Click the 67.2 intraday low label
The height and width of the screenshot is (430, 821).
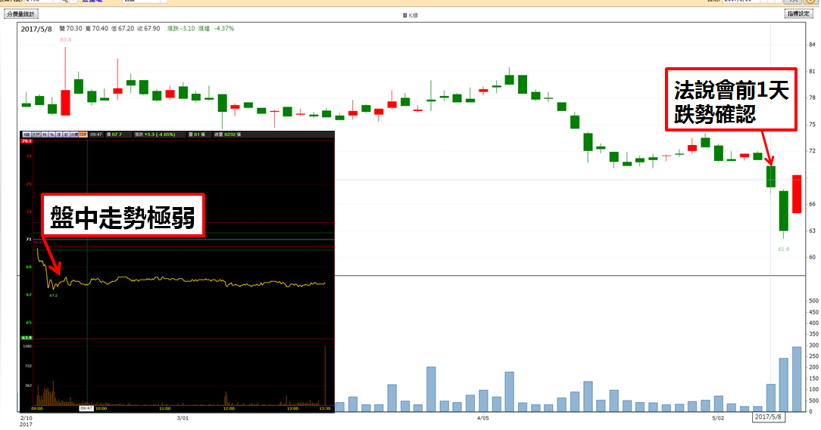(x=54, y=295)
